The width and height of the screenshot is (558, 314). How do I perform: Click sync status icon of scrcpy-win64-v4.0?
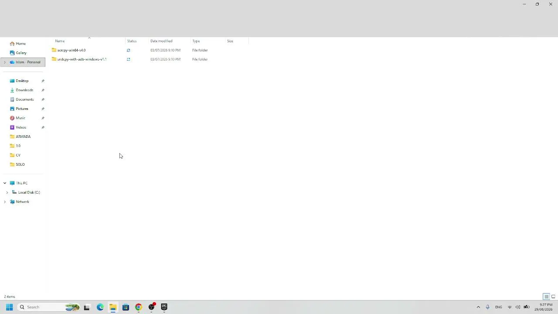pos(128,50)
